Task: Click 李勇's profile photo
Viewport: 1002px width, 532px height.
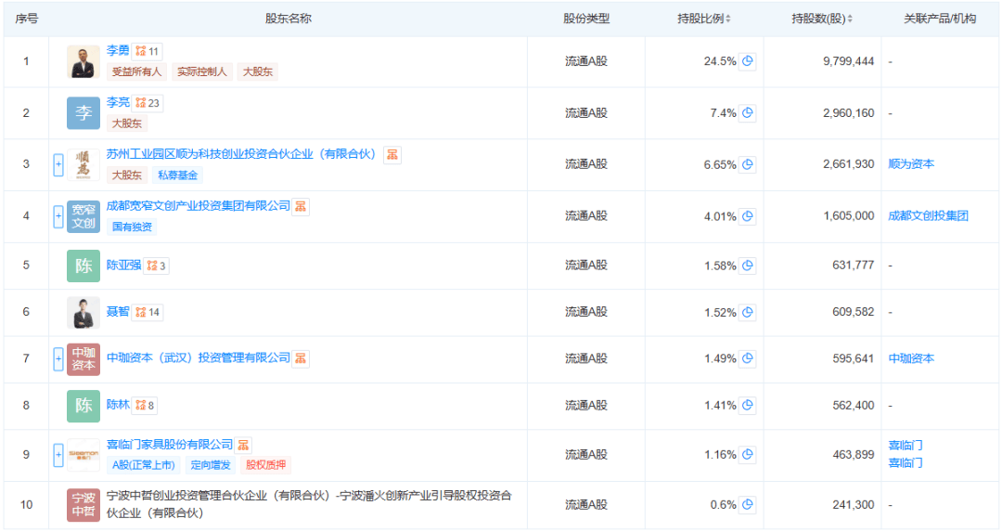Action: [x=83, y=61]
